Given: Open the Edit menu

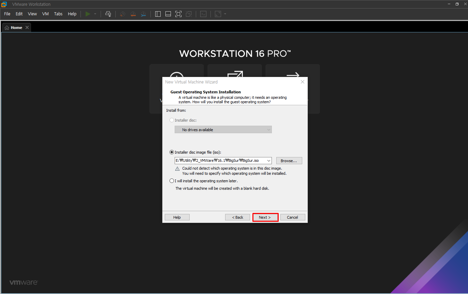Looking at the screenshot, I should 19,14.
